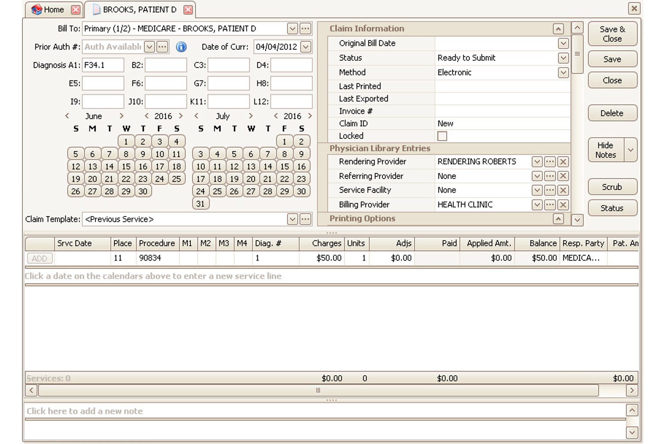Go to previous year on June calendar

[146, 116]
